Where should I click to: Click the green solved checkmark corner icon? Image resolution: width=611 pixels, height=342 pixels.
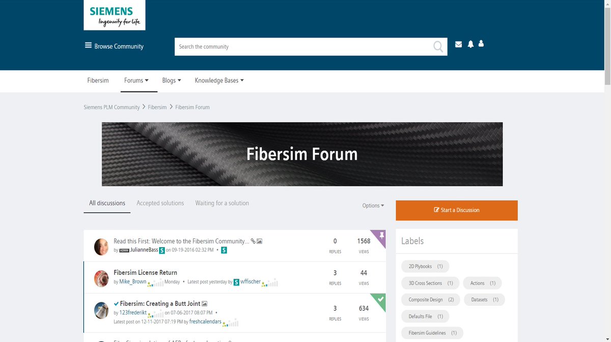[381, 299]
